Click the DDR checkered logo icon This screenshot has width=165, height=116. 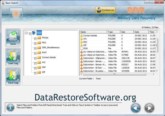16,14
